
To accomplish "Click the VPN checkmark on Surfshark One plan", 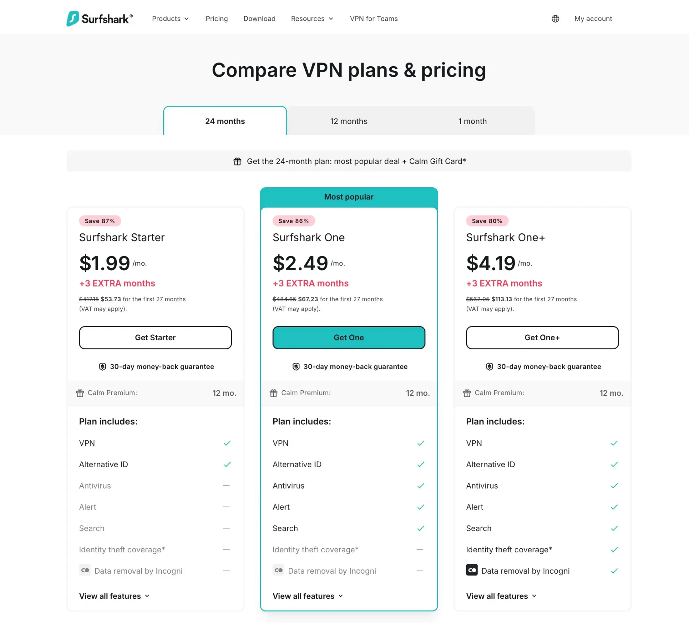I will point(421,443).
